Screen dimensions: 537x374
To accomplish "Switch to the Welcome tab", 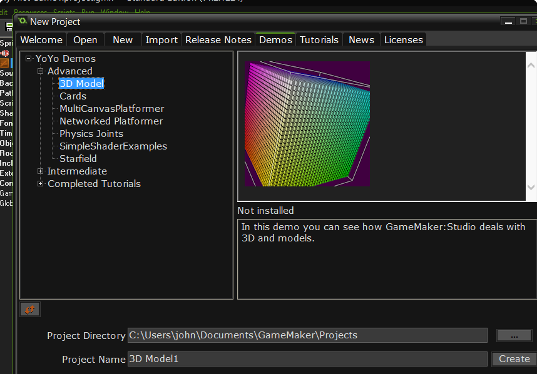I will 41,39.
